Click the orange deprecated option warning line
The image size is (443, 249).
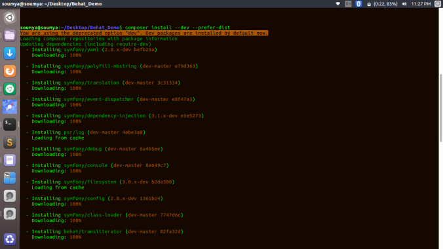coord(144,33)
